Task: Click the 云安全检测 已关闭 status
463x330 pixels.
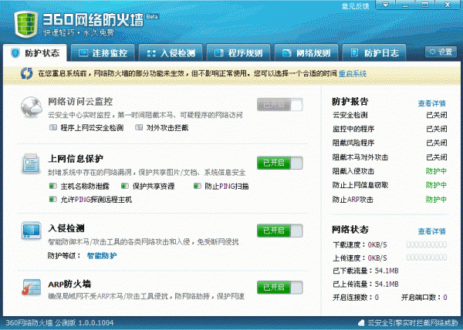Action: (437, 115)
